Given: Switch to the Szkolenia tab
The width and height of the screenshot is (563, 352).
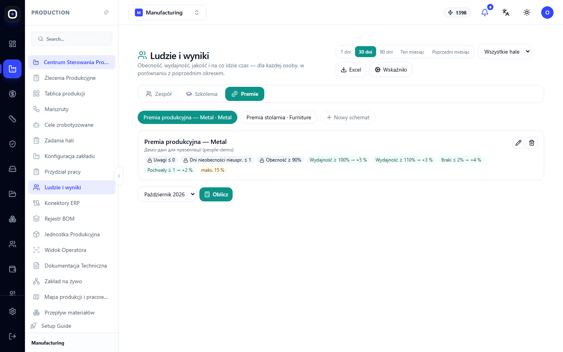Looking at the screenshot, I should [201, 94].
